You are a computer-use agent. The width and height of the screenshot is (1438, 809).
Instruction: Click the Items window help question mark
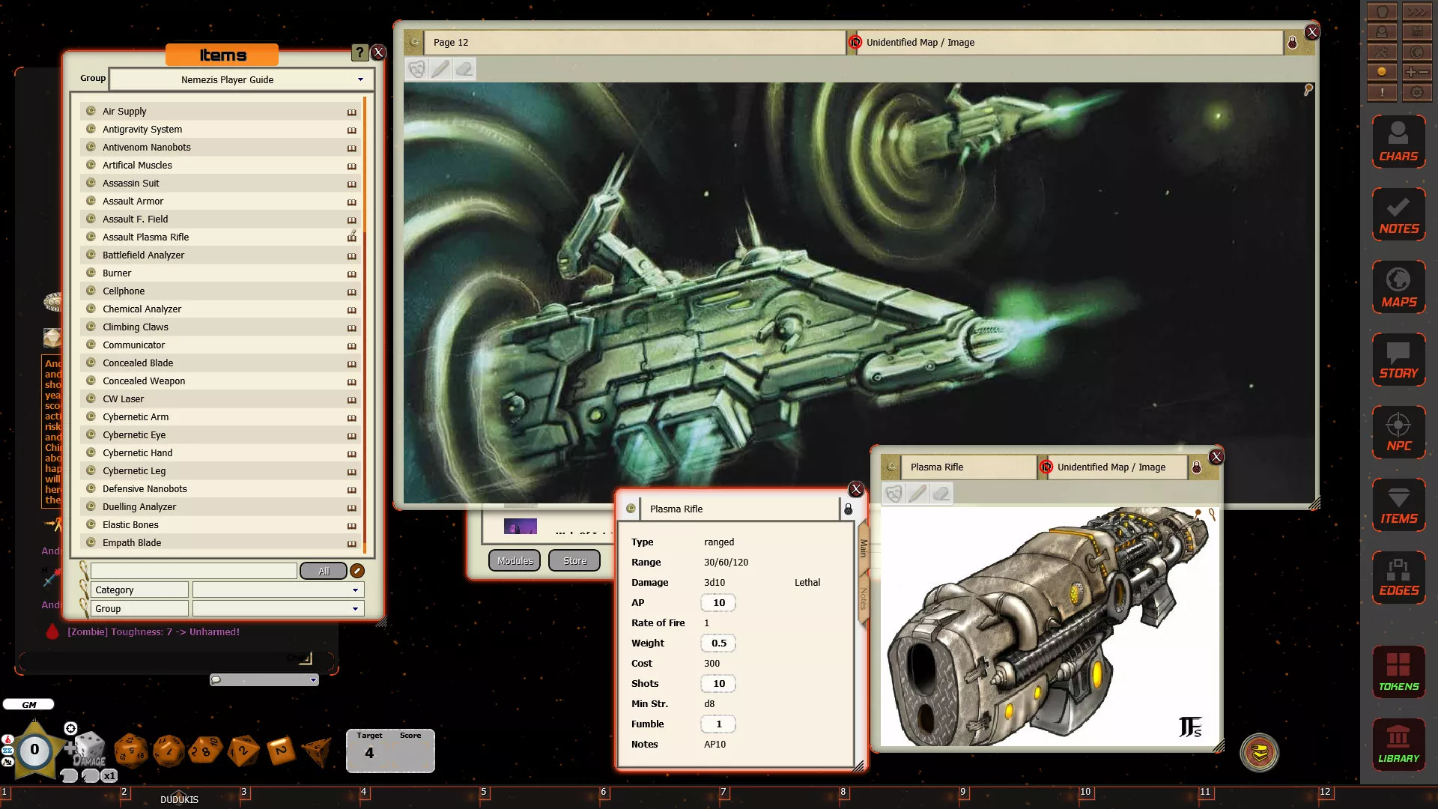tap(359, 52)
